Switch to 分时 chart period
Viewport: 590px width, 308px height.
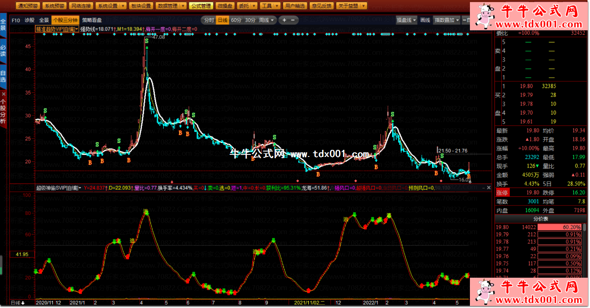coord(209,20)
